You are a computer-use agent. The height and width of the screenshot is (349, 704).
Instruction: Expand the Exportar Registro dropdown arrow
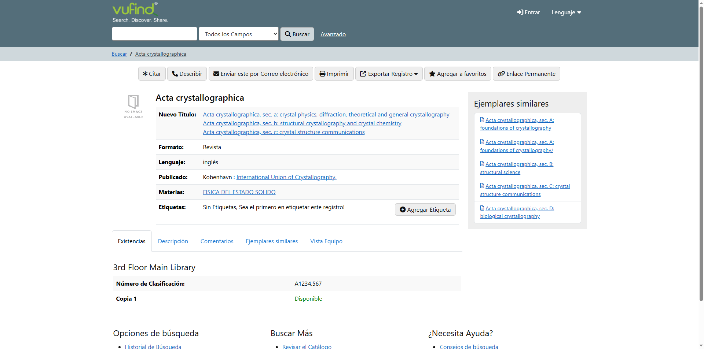pyautogui.click(x=416, y=74)
